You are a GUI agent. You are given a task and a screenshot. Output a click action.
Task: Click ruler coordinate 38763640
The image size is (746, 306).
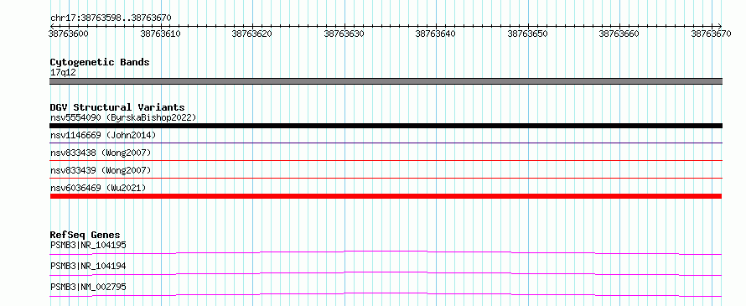click(435, 34)
